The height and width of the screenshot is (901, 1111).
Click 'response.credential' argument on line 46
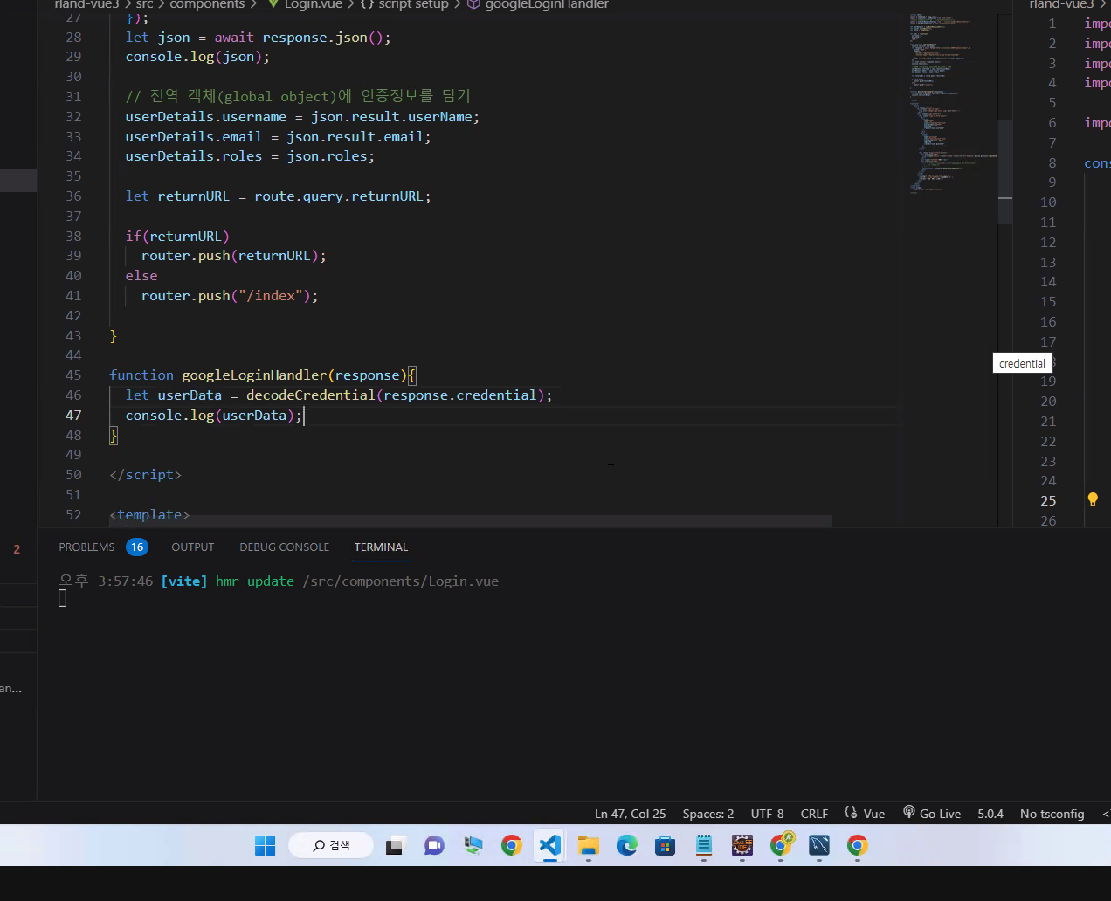pyautogui.click(x=460, y=395)
